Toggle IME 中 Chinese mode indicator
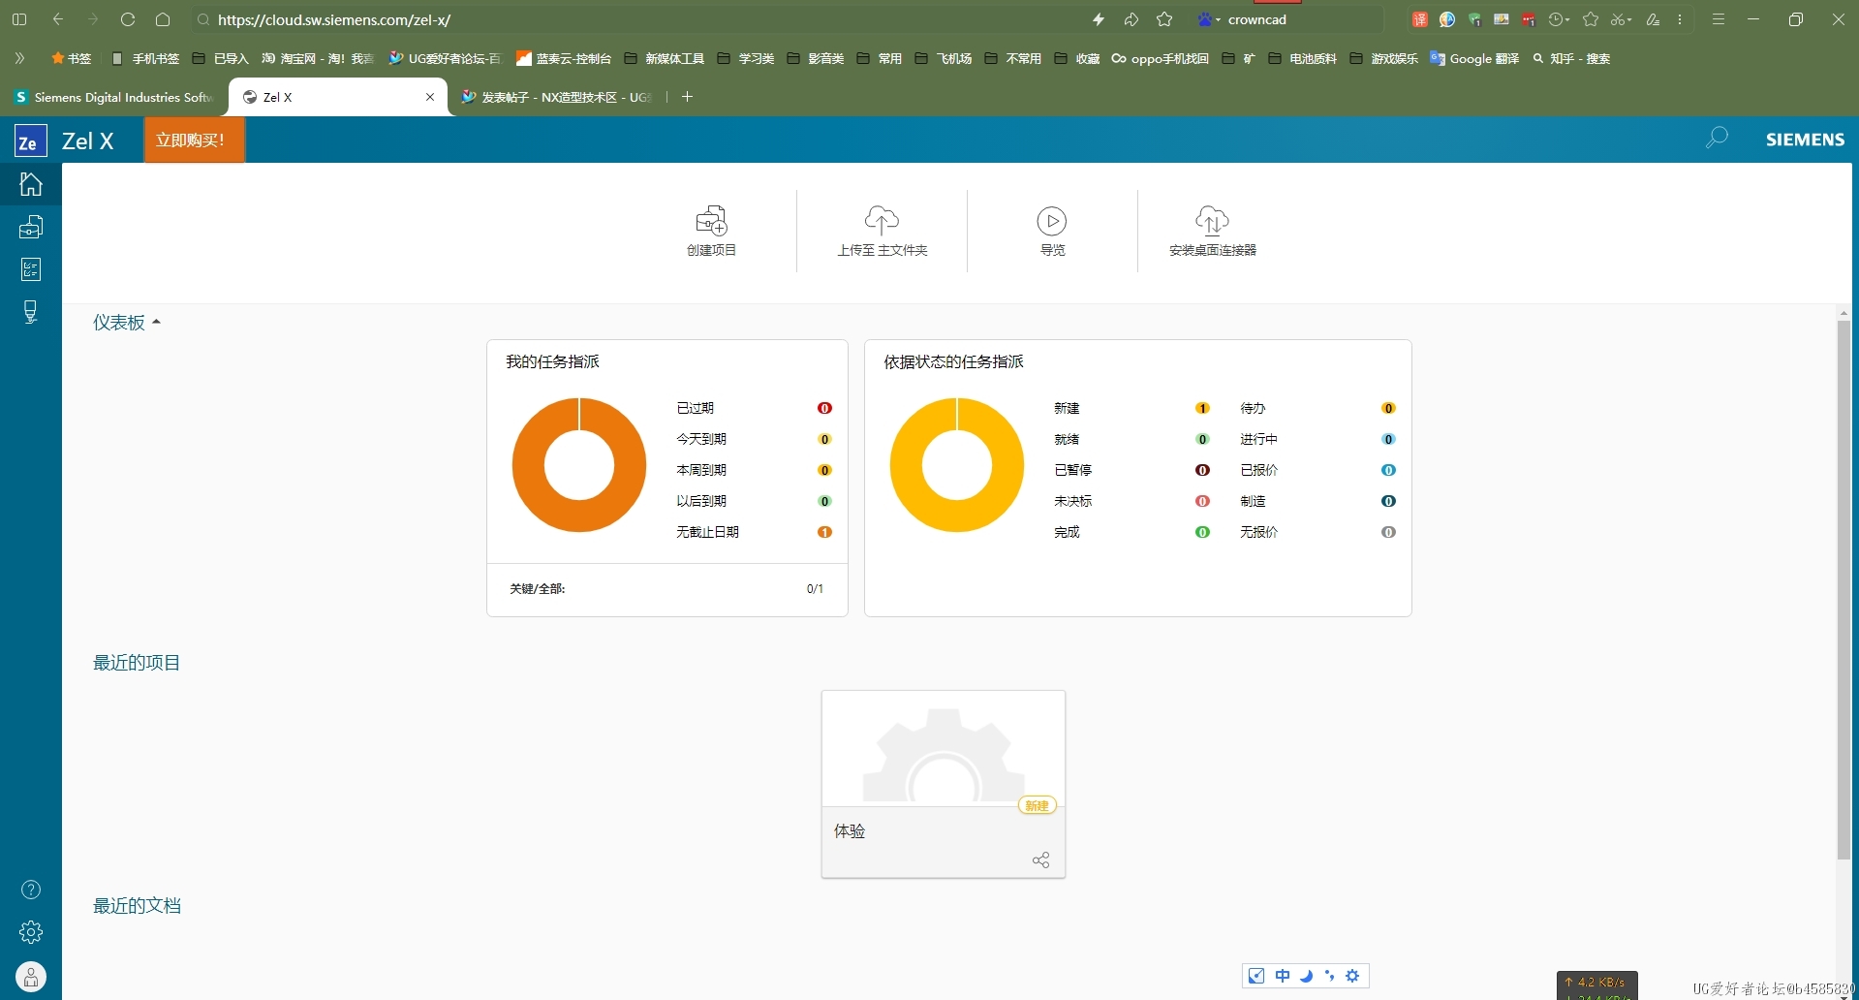Image resolution: width=1859 pixels, height=1000 pixels. [1283, 976]
